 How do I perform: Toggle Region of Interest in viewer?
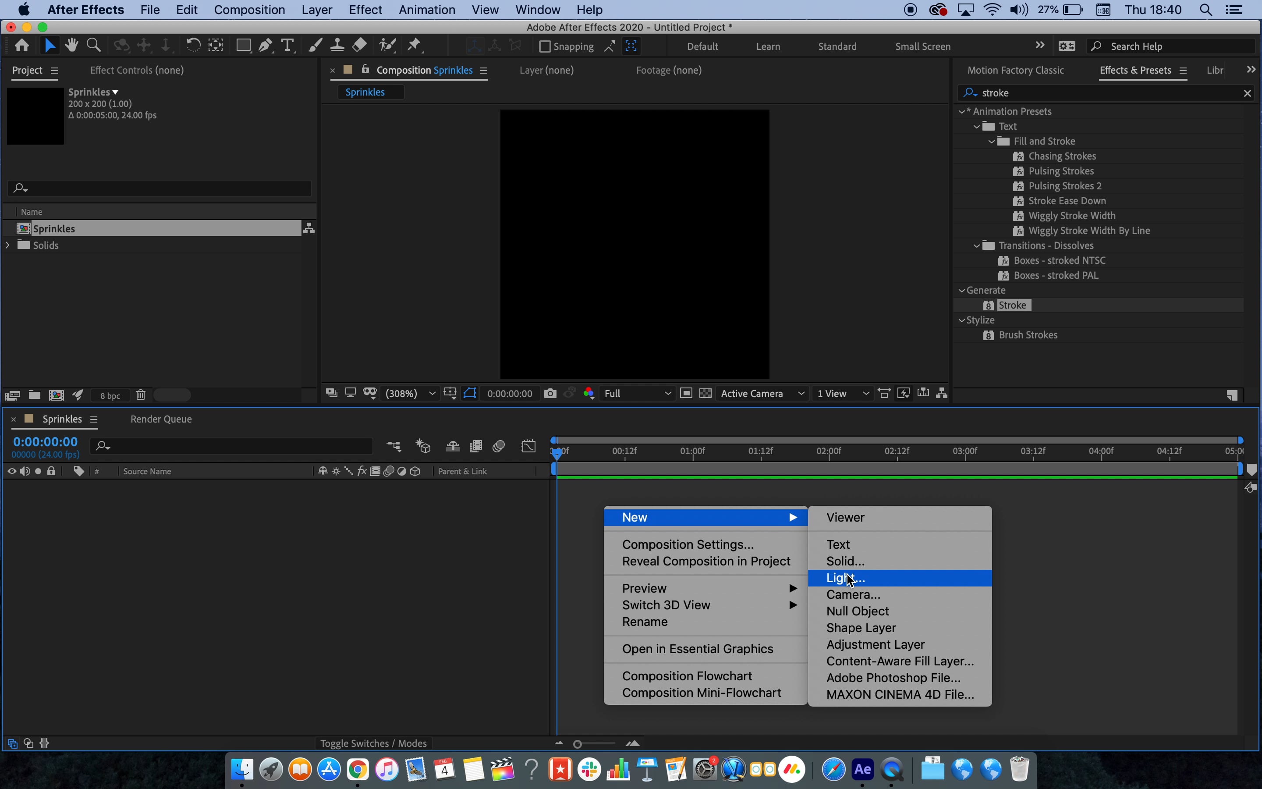[x=686, y=394]
